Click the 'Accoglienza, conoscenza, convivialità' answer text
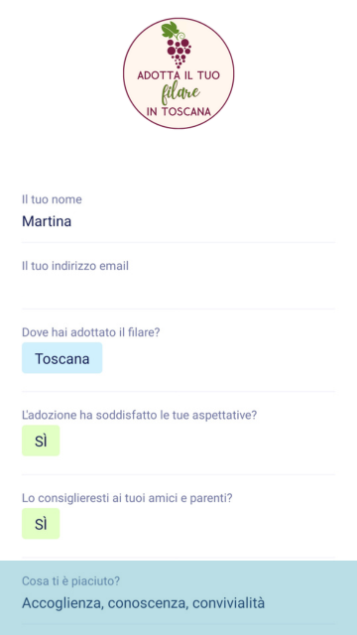This screenshot has width=357, height=635. click(x=143, y=603)
